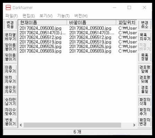The image size is (155, 138).
Task: Click the 이름 지우기 button
Action: click(10, 69)
